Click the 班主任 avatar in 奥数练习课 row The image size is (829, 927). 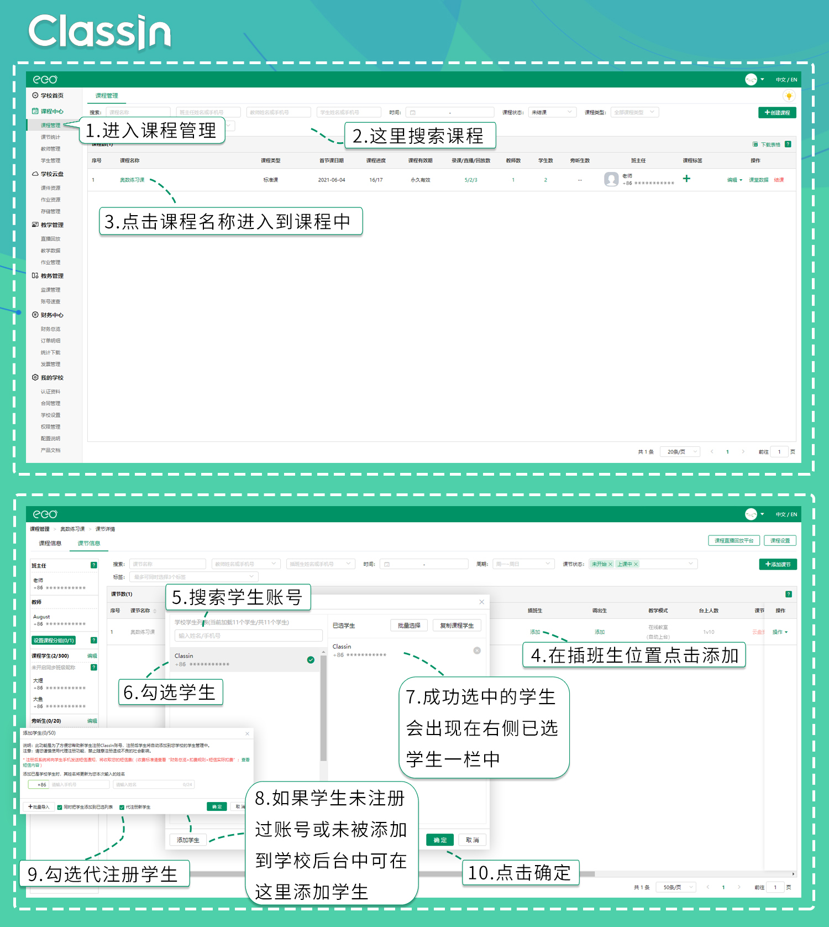[611, 179]
